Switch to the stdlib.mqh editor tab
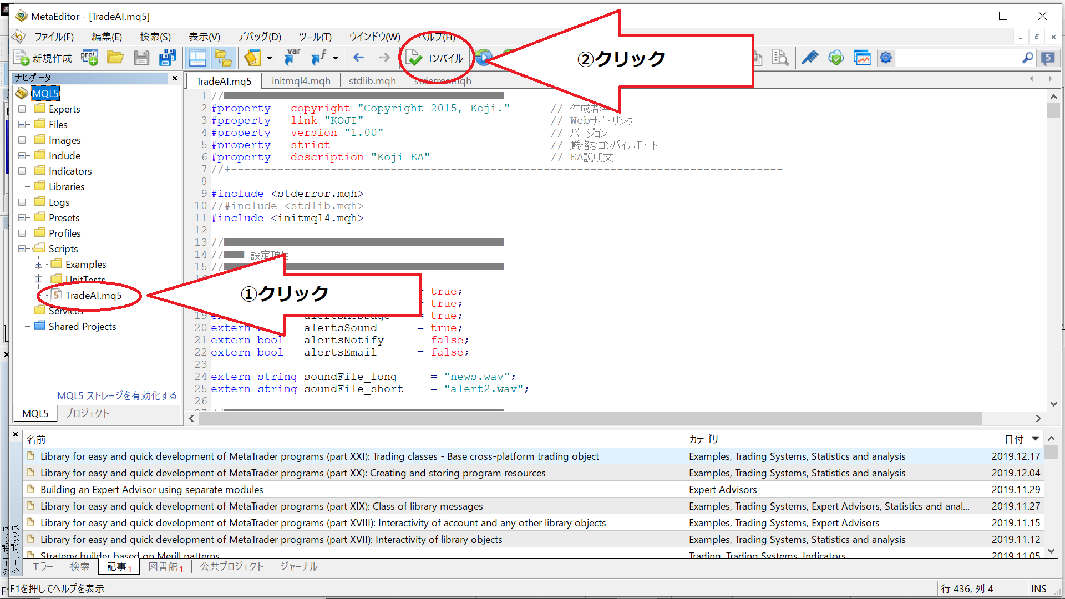1065x599 pixels. [372, 81]
